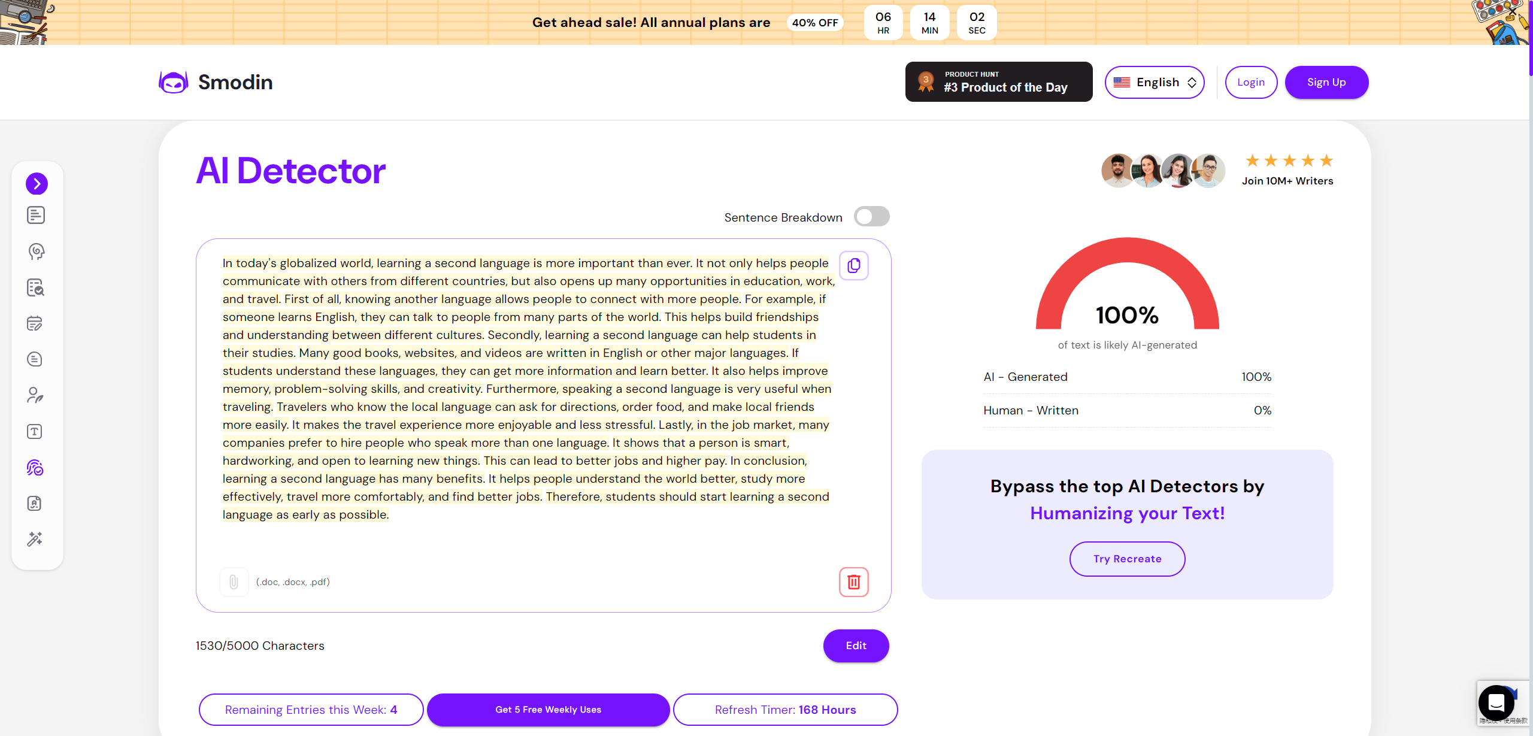Click the 06 HR countdown box
1533x736 pixels.
(883, 23)
